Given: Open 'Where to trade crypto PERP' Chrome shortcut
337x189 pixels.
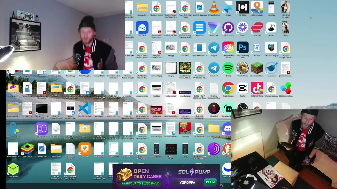Looking at the screenshot, I should (70, 88).
